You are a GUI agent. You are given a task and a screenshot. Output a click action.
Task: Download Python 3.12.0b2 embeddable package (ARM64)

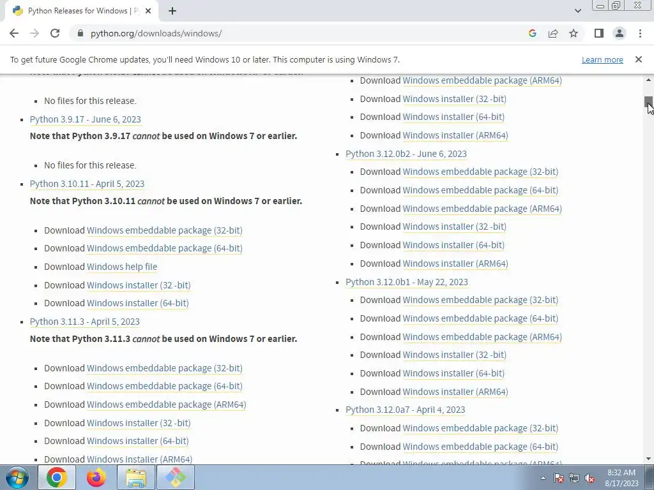point(482,209)
